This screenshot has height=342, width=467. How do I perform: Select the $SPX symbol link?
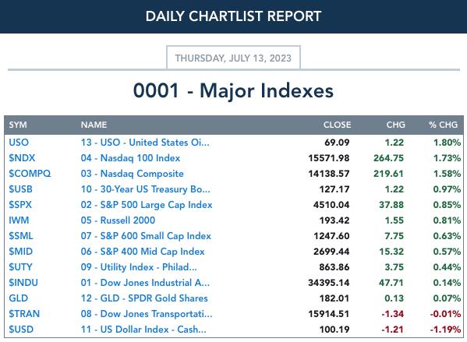click(20, 204)
